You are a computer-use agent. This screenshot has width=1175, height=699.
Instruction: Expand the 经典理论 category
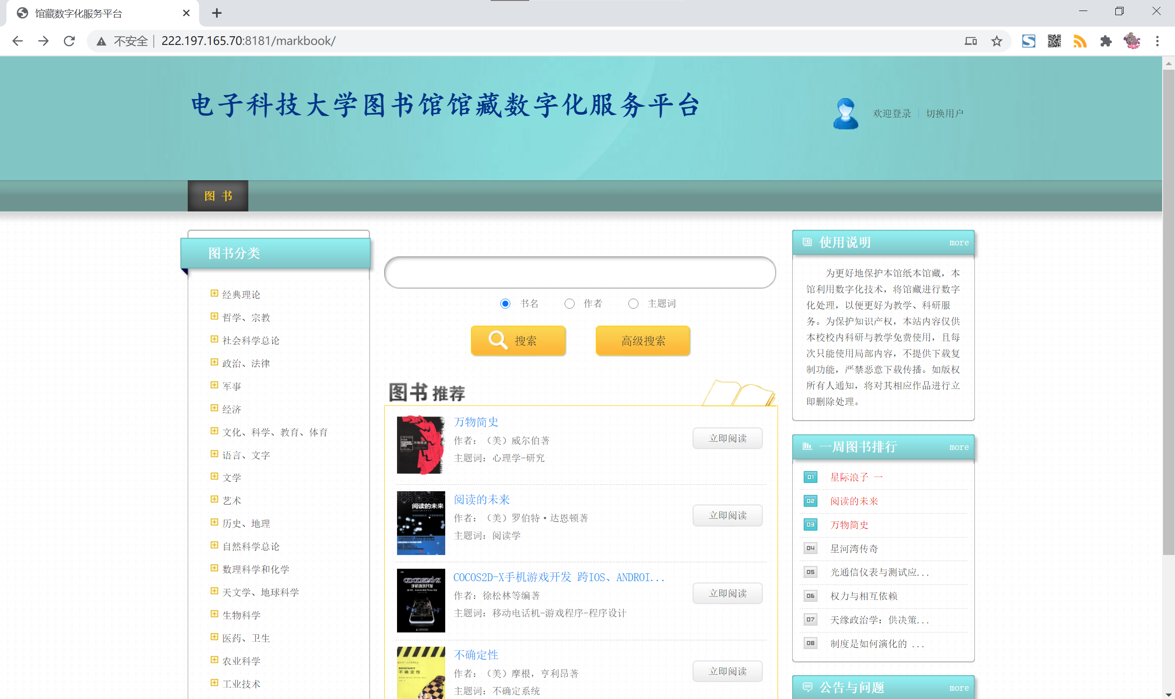214,294
